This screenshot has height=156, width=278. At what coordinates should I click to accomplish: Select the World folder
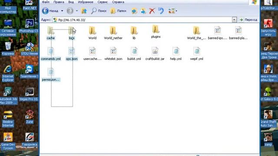(x=93, y=33)
